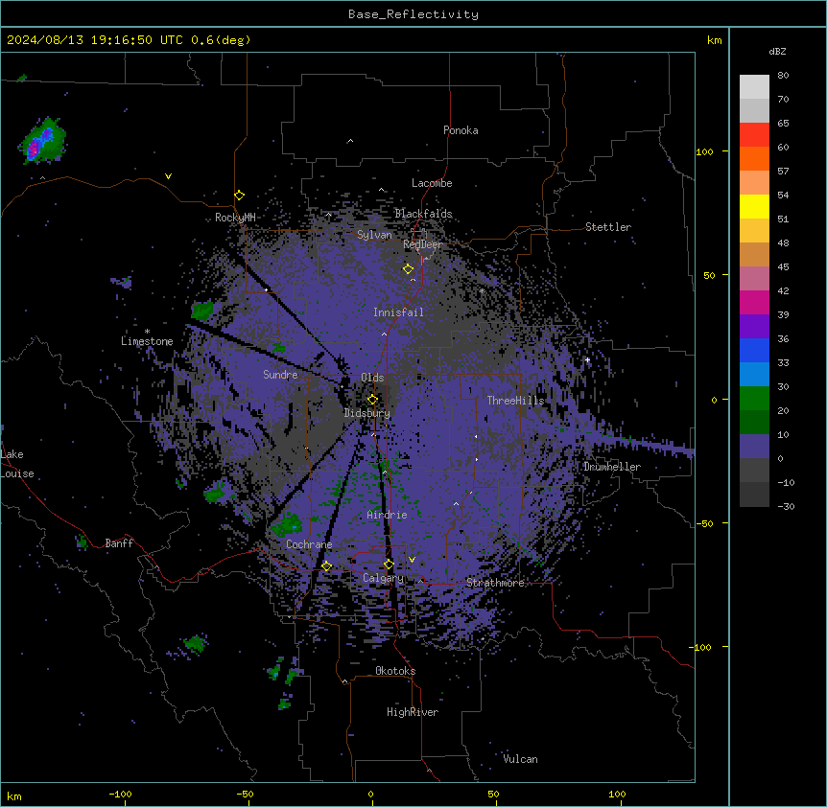This screenshot has height=807, width=827.
Task: Select the Calgary city label
Action: (383, 578)
